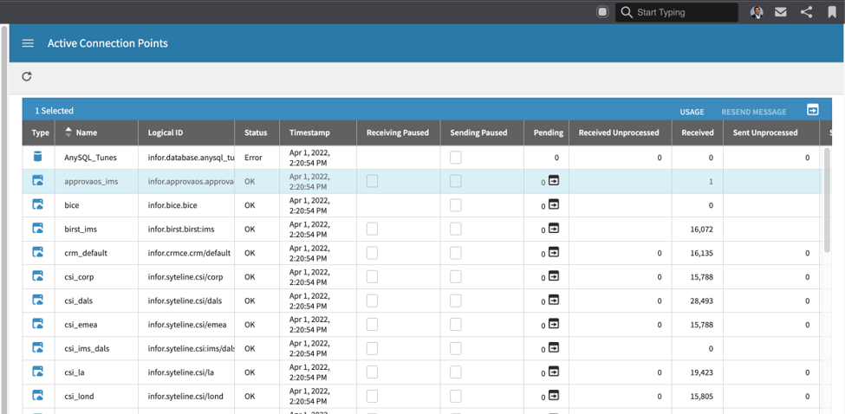Click the RESEND MESSAGE button
This screenshot has height=414, width=845.
[x=754, y=112]
